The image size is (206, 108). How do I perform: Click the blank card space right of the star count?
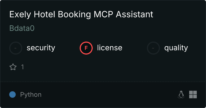[108, 67]
